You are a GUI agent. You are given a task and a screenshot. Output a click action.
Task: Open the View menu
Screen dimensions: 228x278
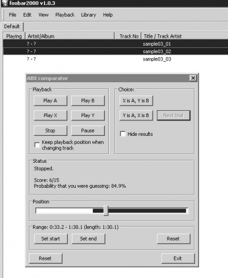click(43, 15)
